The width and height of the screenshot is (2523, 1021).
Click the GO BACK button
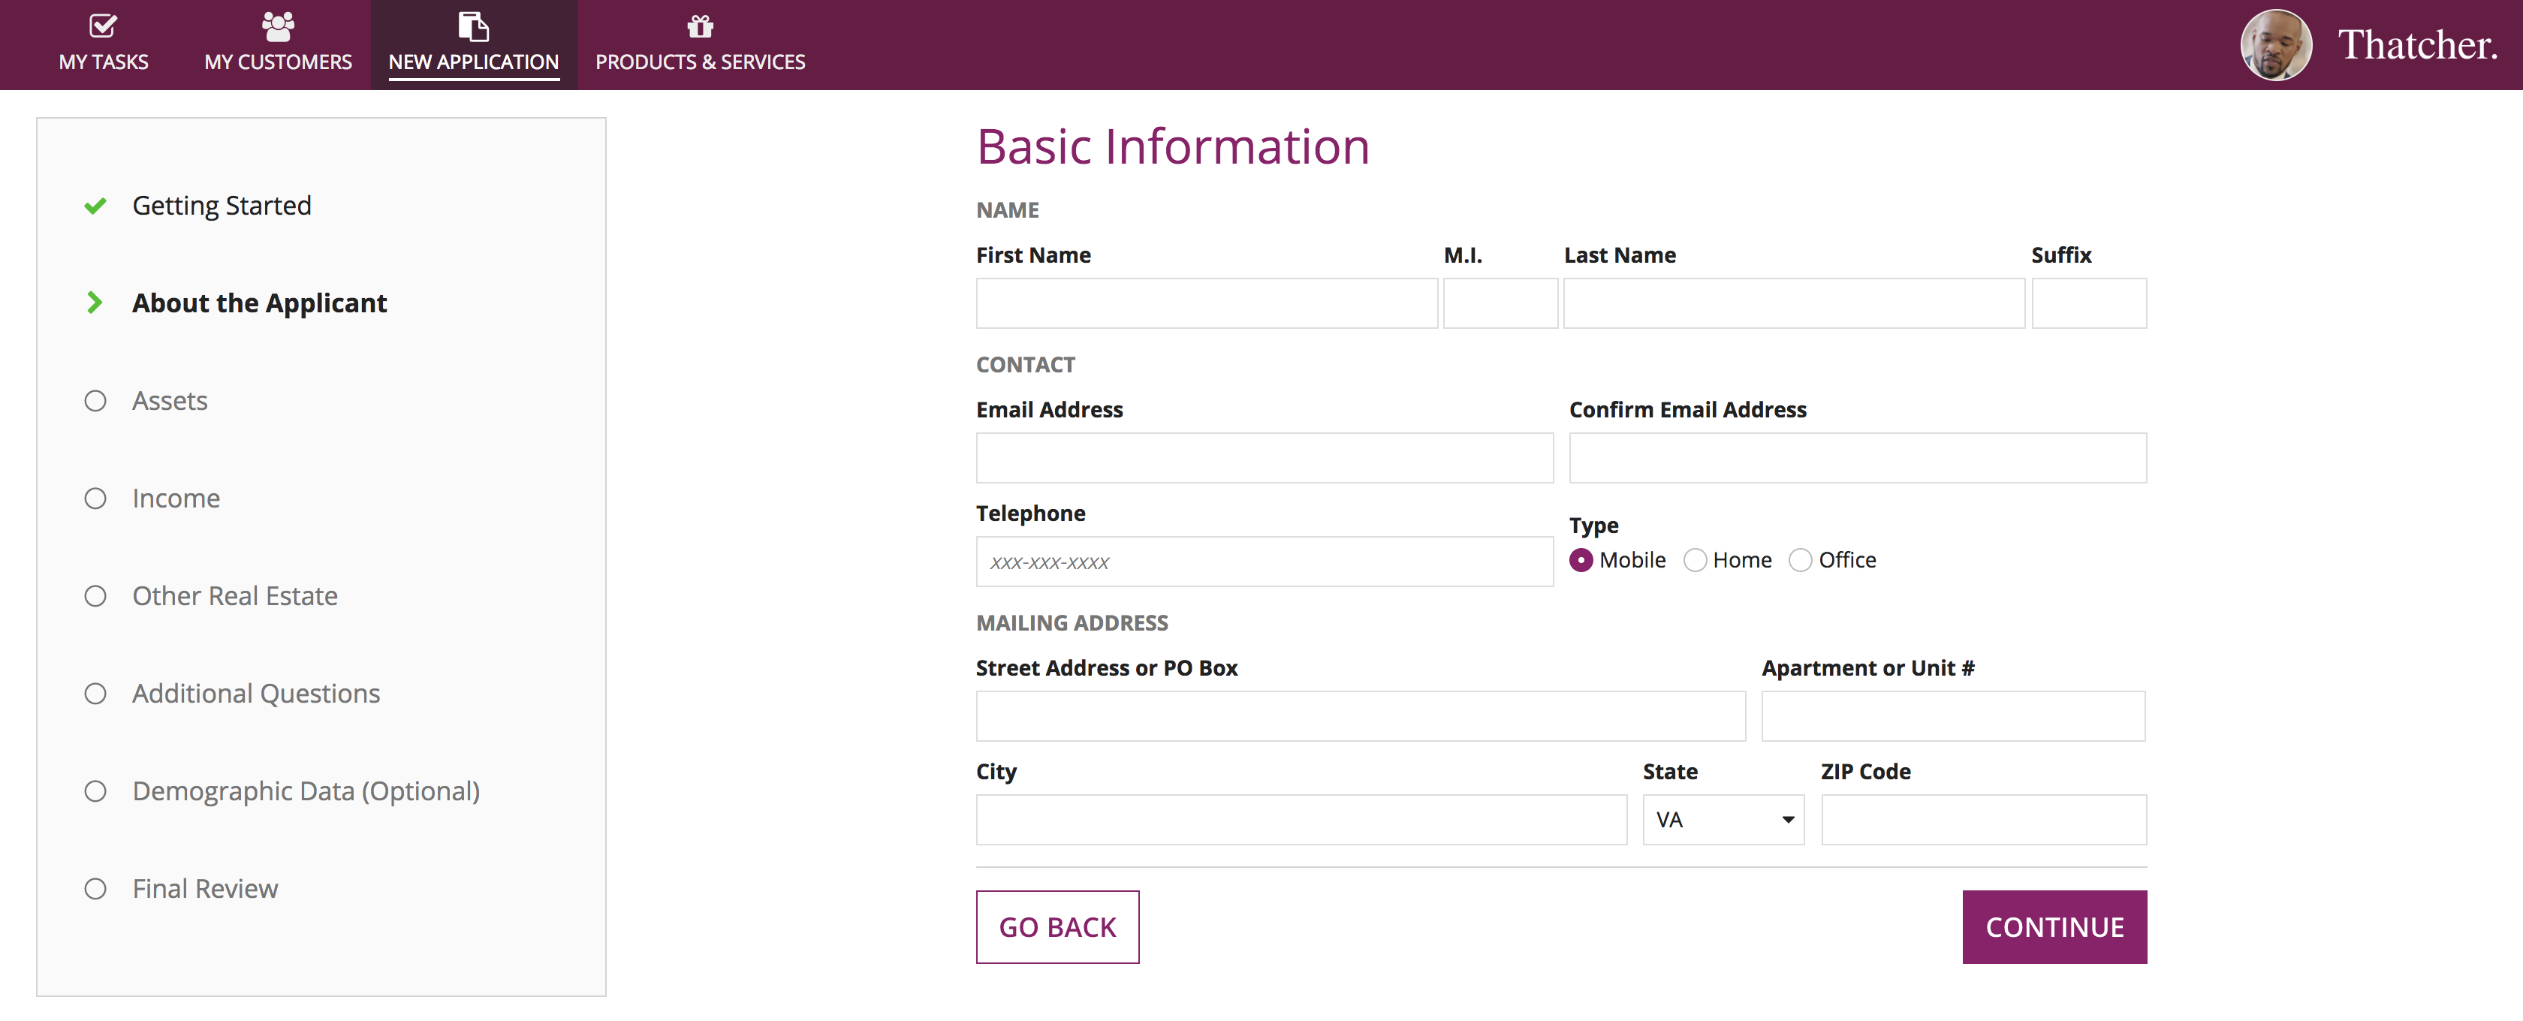coord(1057,926)
